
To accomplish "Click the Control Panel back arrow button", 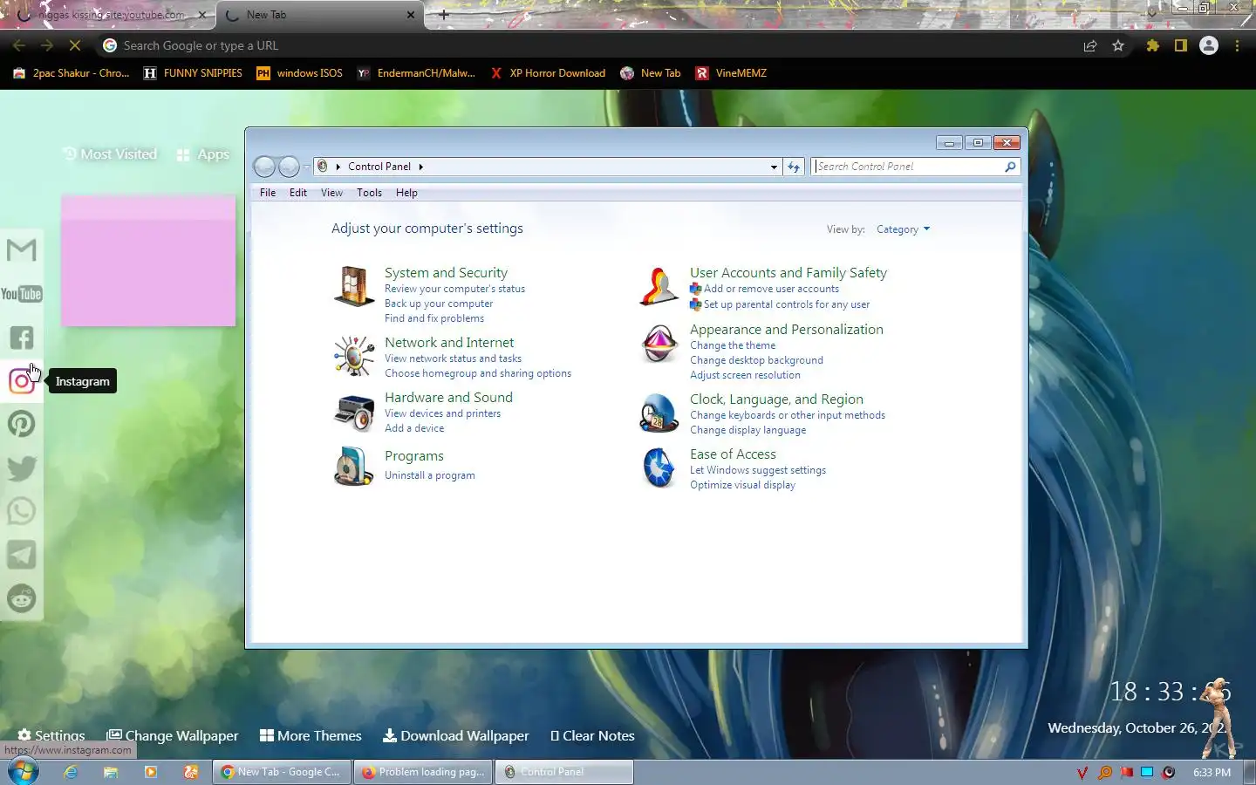I will coord(264,167).
